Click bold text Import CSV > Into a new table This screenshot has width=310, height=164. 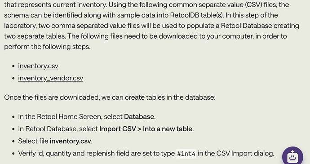146,129
